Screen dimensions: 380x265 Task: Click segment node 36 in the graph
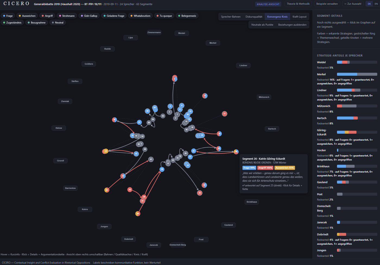236,152
